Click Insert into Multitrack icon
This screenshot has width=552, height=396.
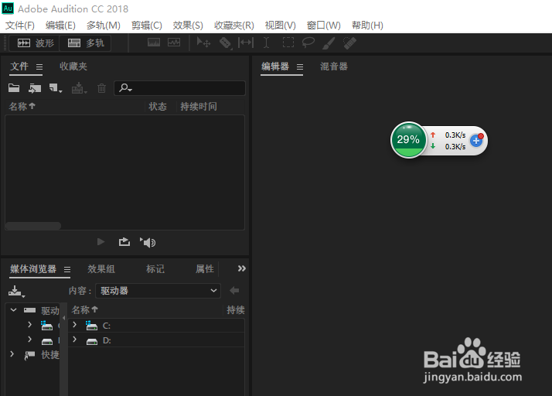point(79,88)
